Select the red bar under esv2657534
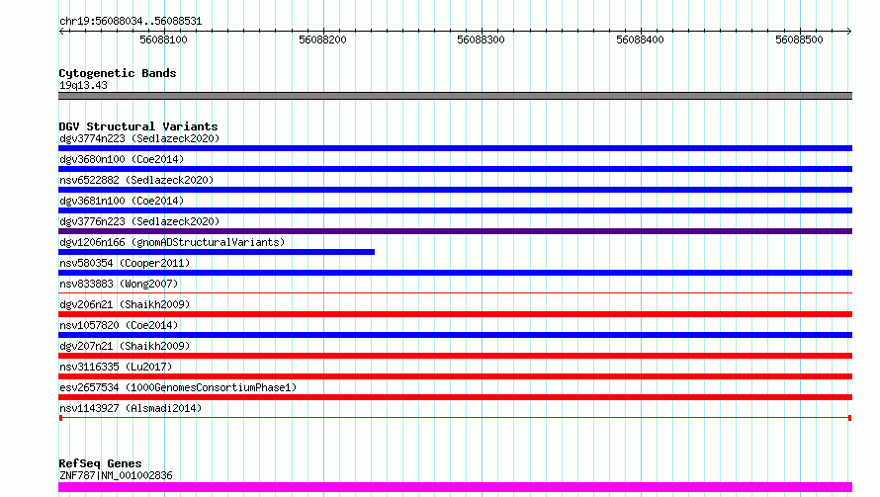Image resolution: width=880 pixels, height=497 pixels. [455, 397]
